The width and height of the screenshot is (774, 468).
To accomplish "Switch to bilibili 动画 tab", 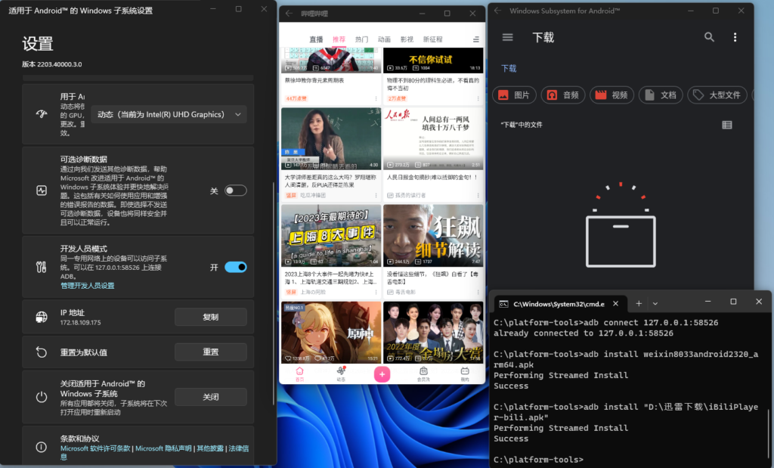I will point(384,39).
